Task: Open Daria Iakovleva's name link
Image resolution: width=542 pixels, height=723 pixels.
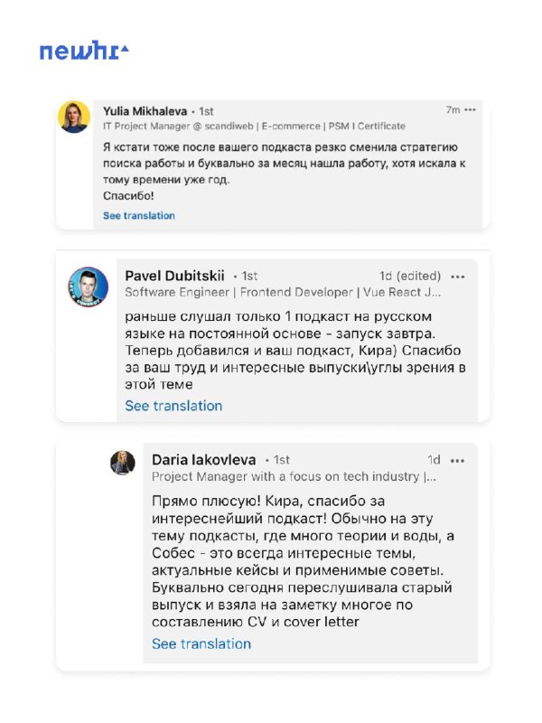Action: coord(204,460)
